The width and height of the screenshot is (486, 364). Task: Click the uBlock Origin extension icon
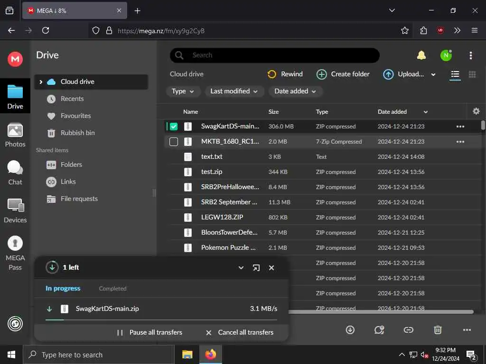440,30
